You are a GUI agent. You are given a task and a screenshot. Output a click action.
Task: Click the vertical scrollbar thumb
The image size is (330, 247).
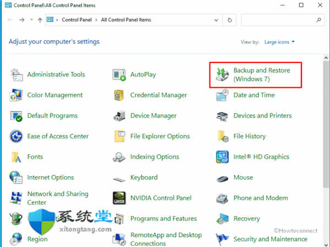326,125
